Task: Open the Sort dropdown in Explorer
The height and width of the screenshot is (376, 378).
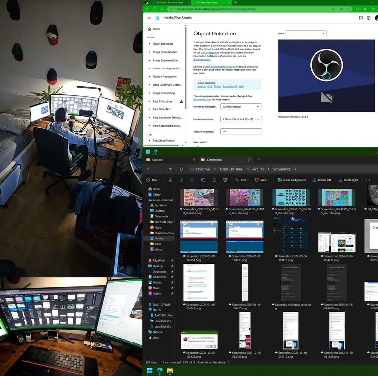Action: [x=242, y=180]
